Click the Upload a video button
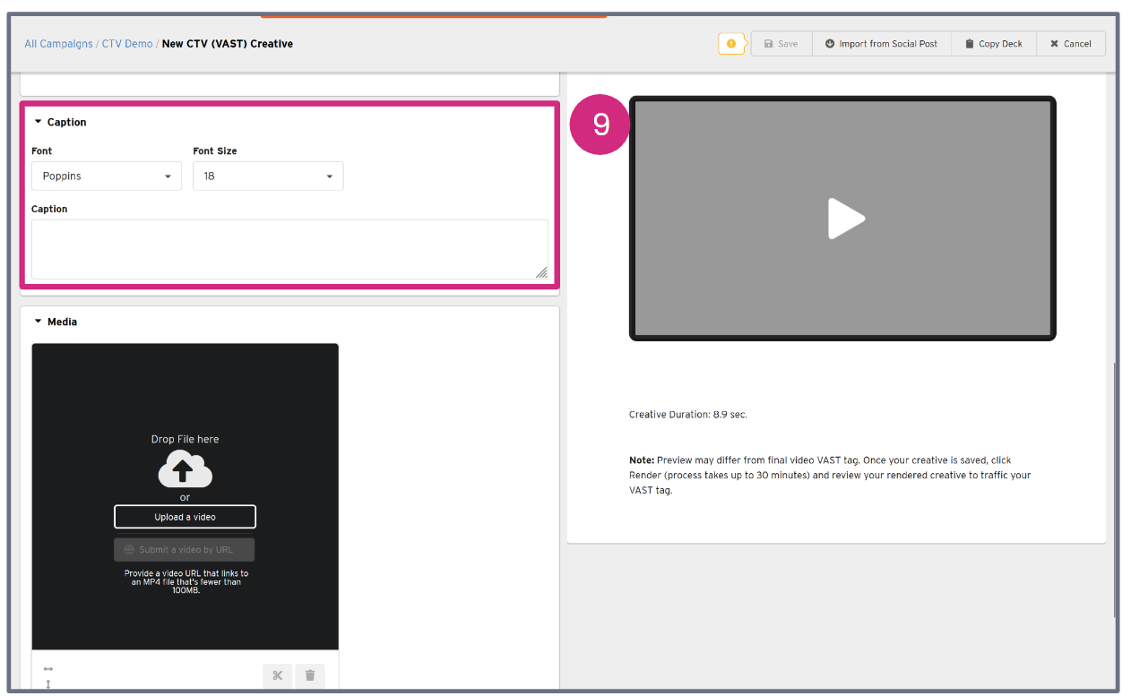This screenshot has width=1131, height=696. pyautogui.click(x=185, y=517)
